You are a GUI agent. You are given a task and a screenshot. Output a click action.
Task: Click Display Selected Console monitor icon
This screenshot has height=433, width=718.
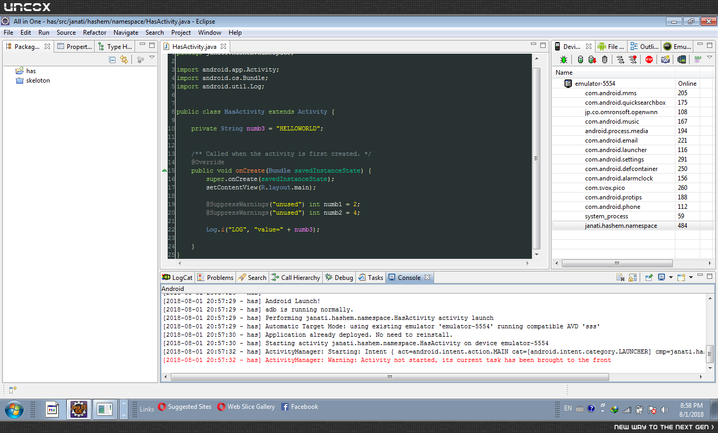tap(662, 277)
